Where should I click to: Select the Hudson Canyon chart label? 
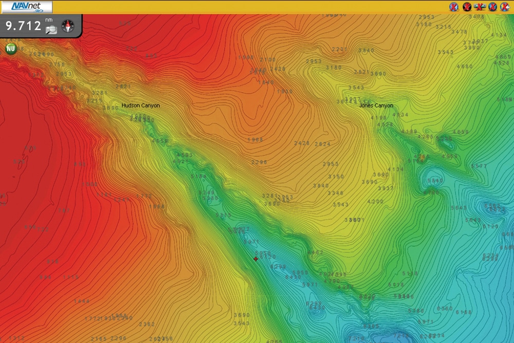pos(140,105)
